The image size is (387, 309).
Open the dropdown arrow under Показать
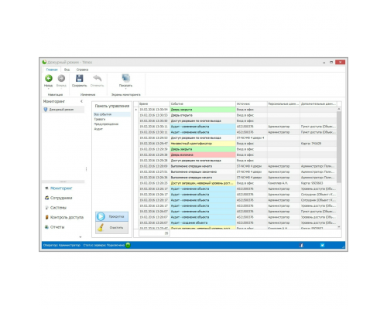click(125, 89)
